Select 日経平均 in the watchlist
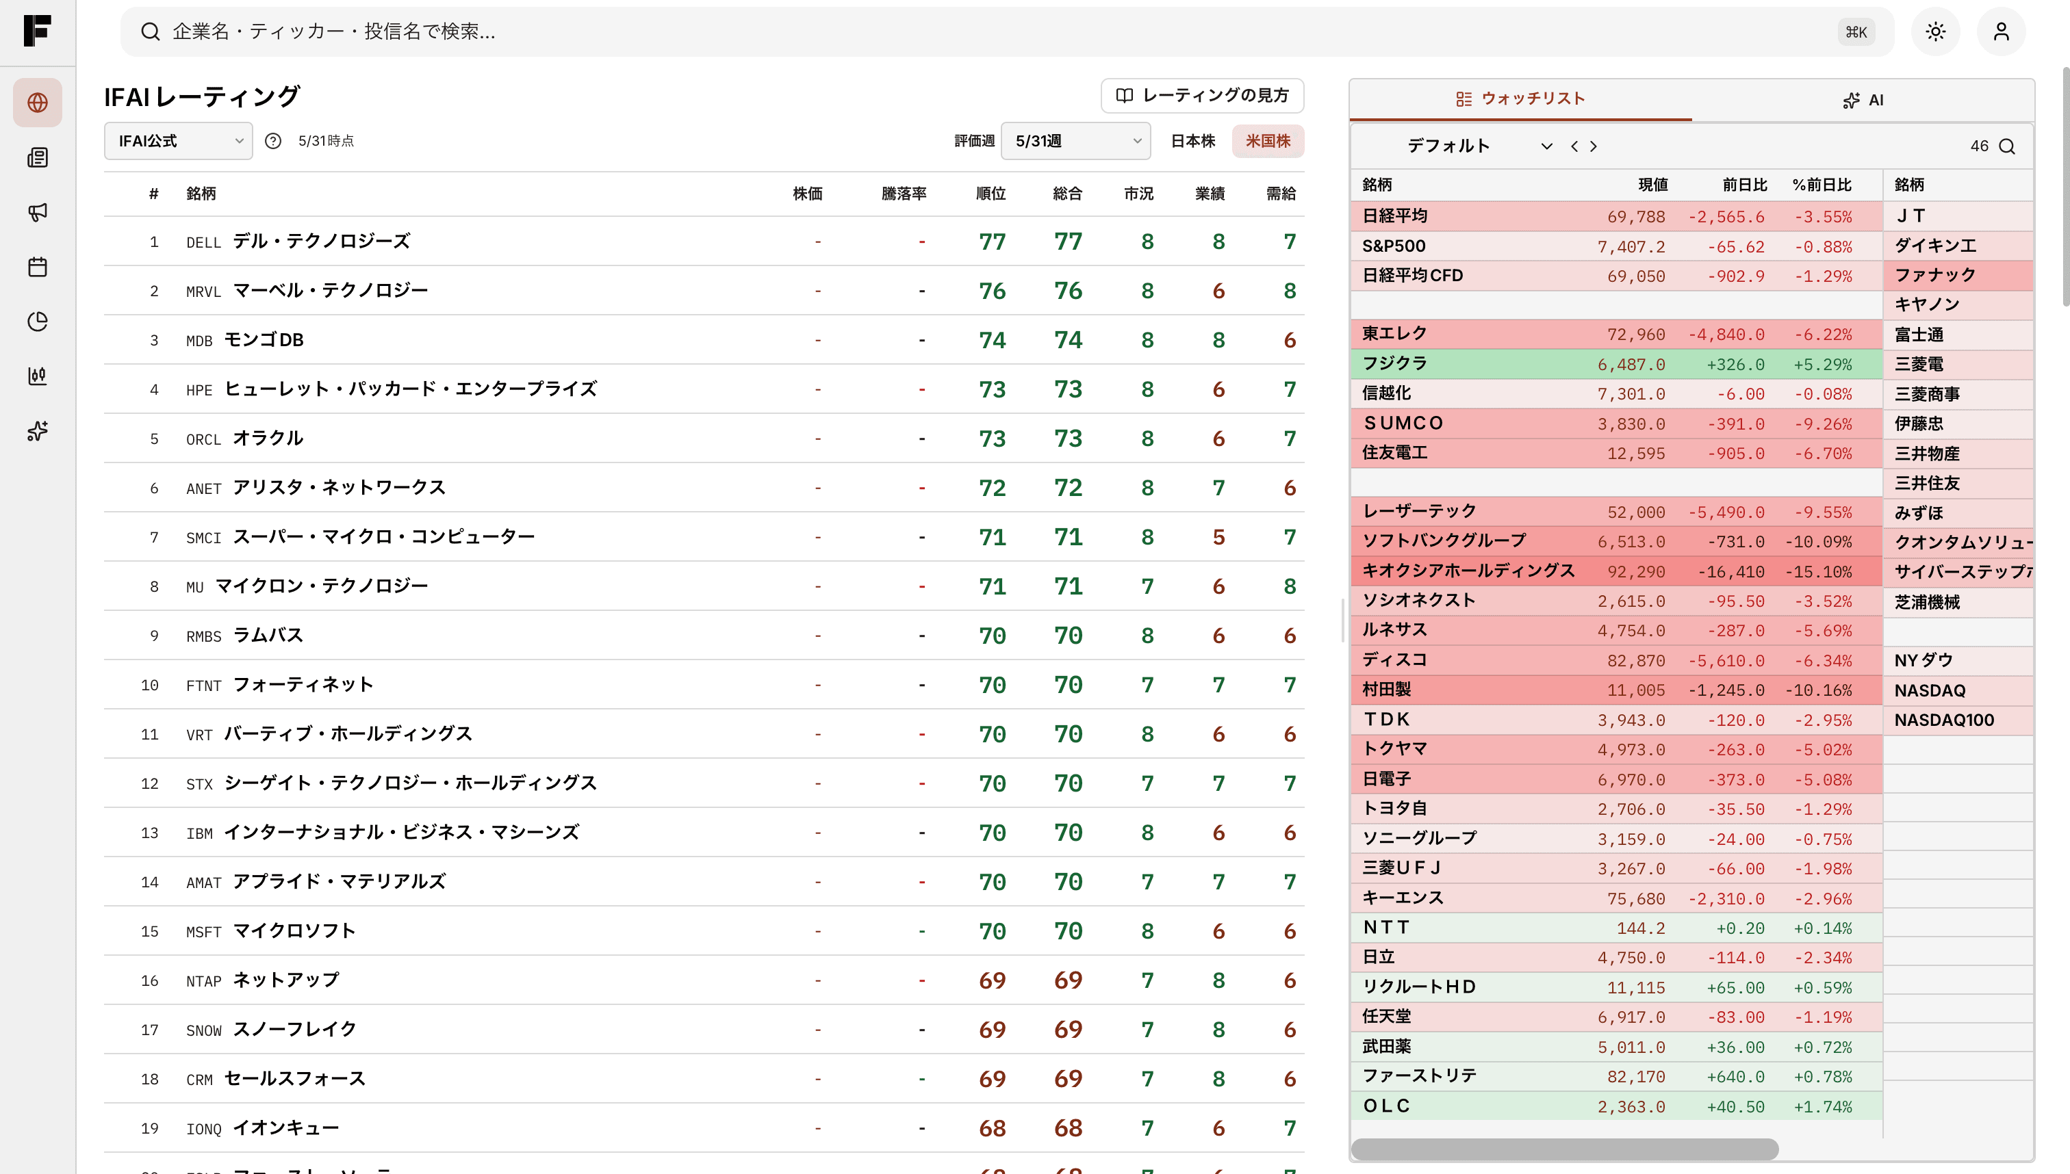 tap(1617, 216)
